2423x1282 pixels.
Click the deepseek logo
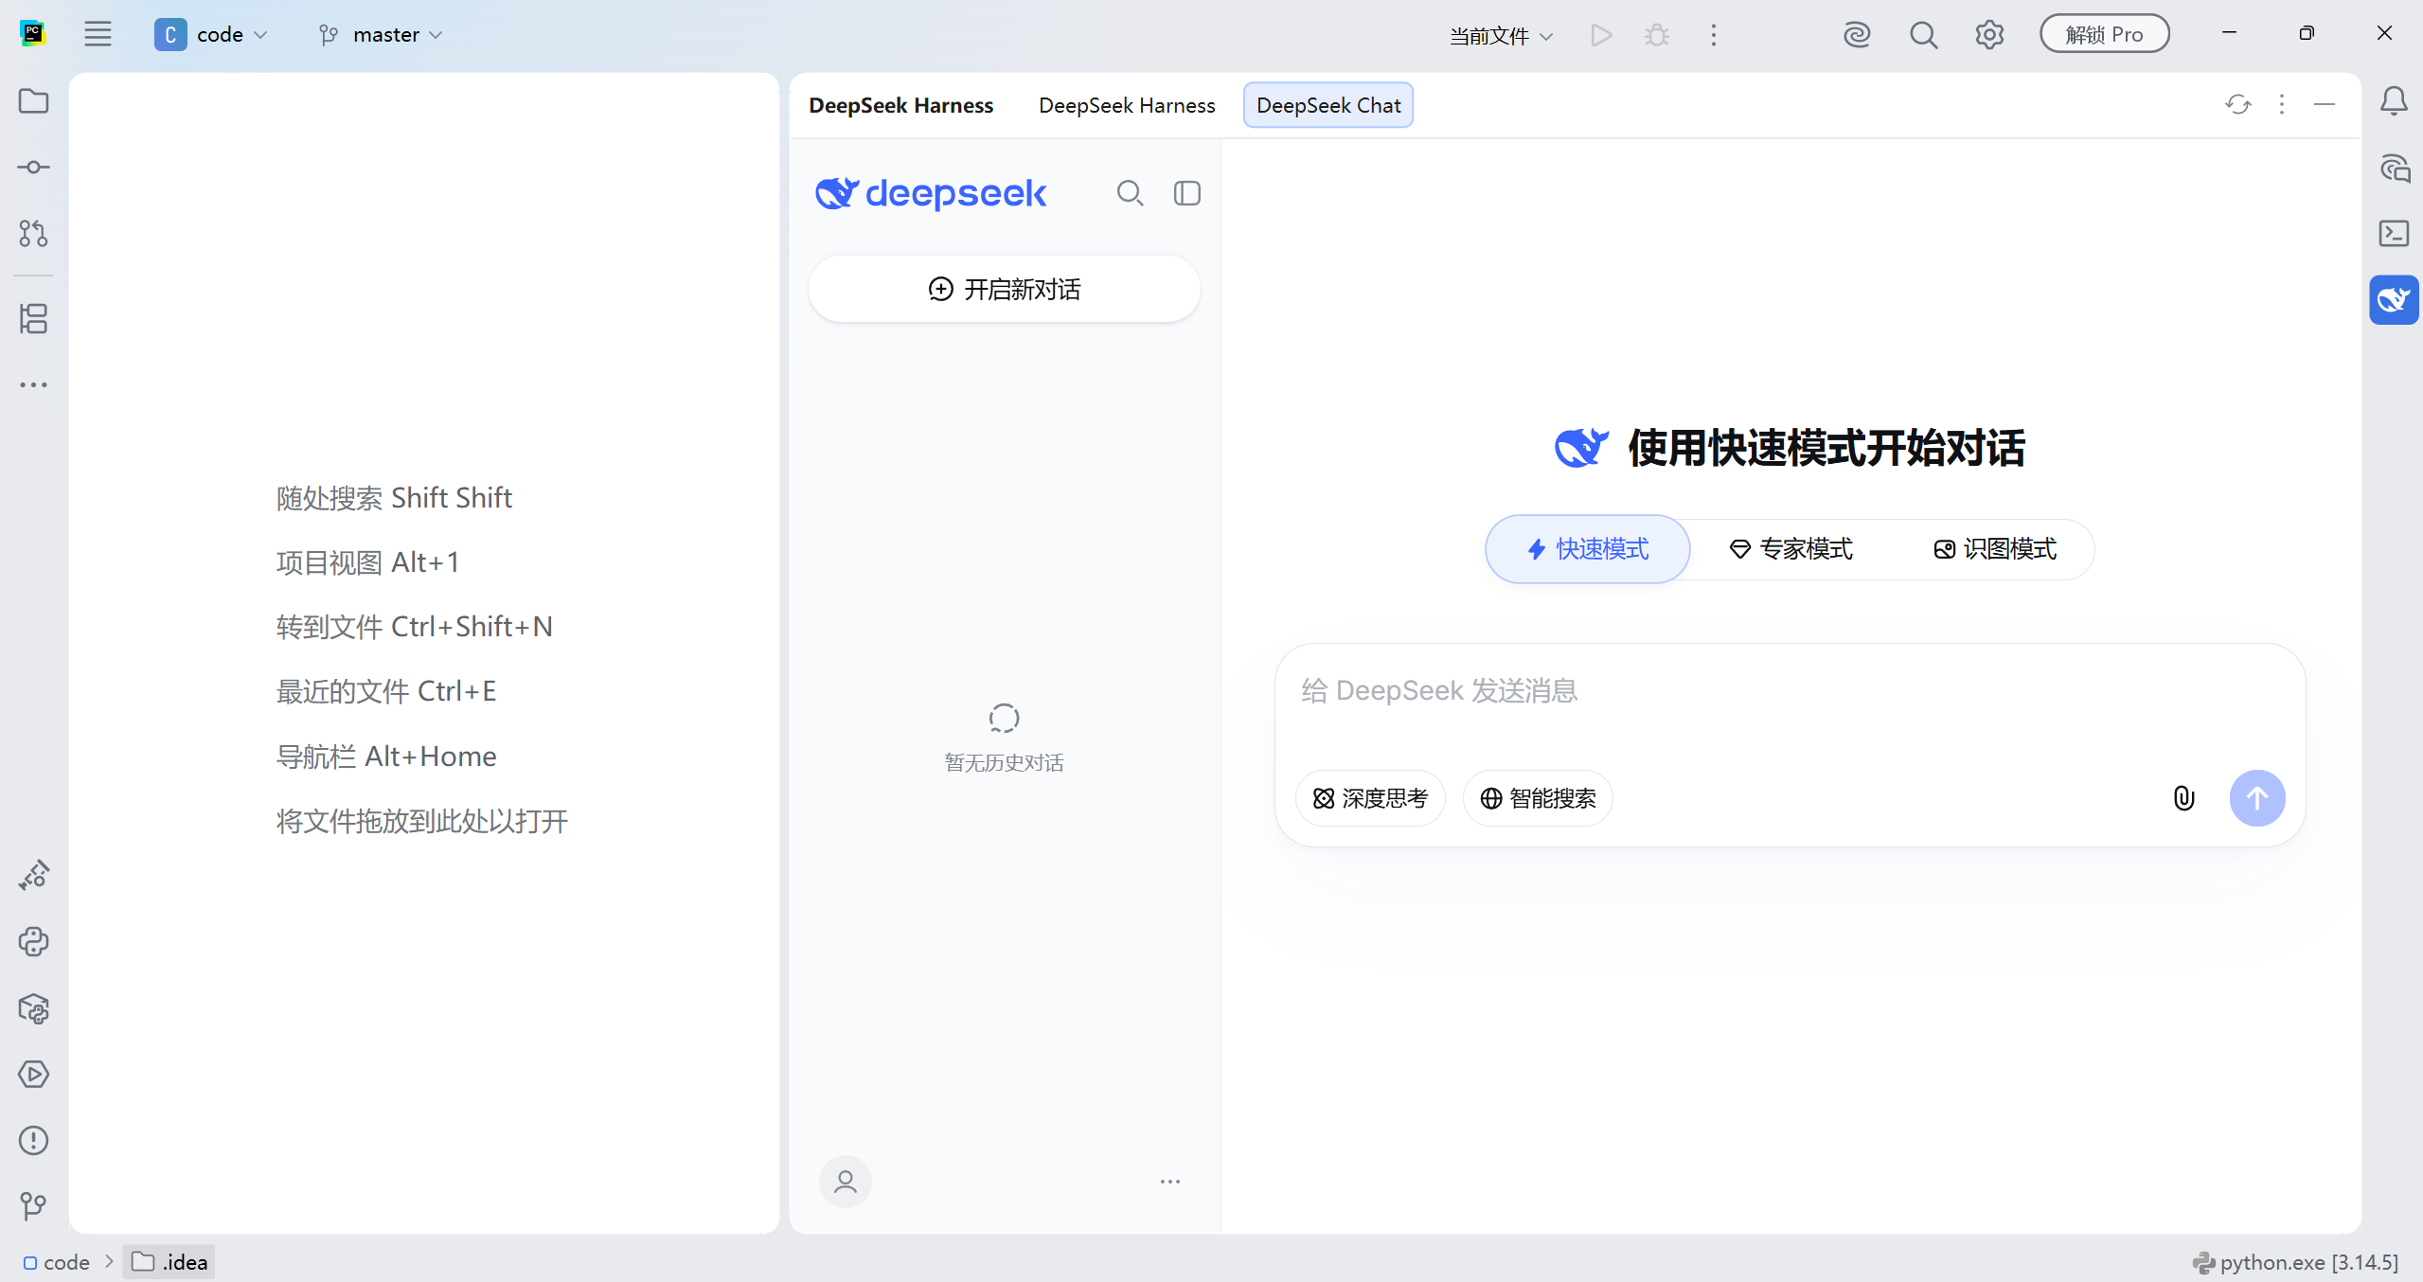click(931, 193)
